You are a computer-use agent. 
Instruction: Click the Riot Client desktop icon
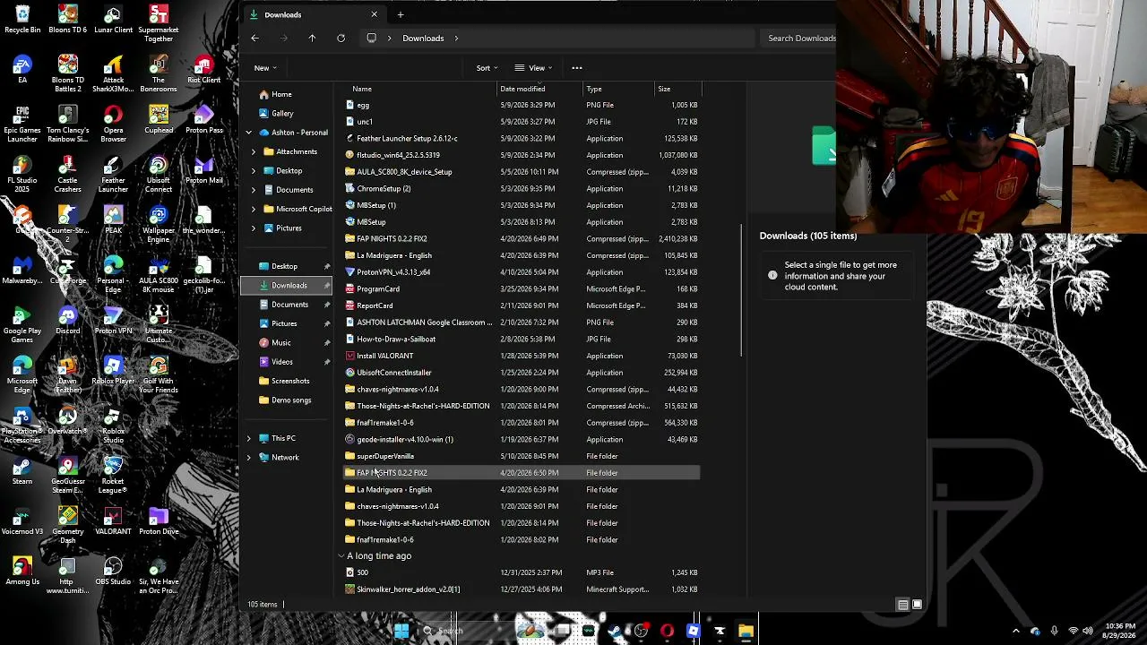point(204,70)
